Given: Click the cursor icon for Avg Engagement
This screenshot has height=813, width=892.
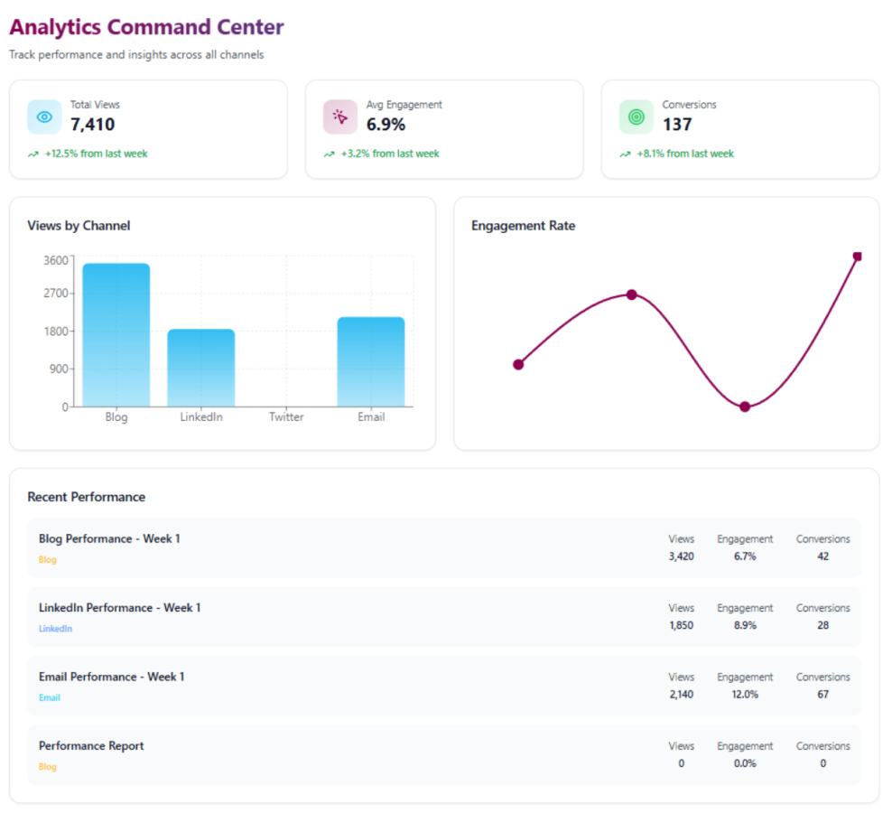Looking at the screenshot, I should pos(340,117).
